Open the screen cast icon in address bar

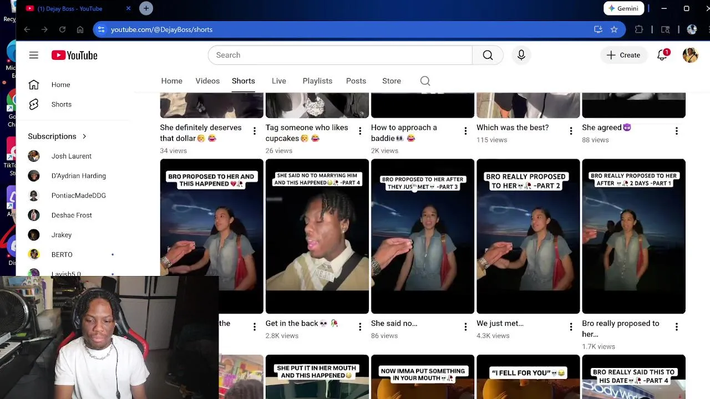tap(598, 29)
